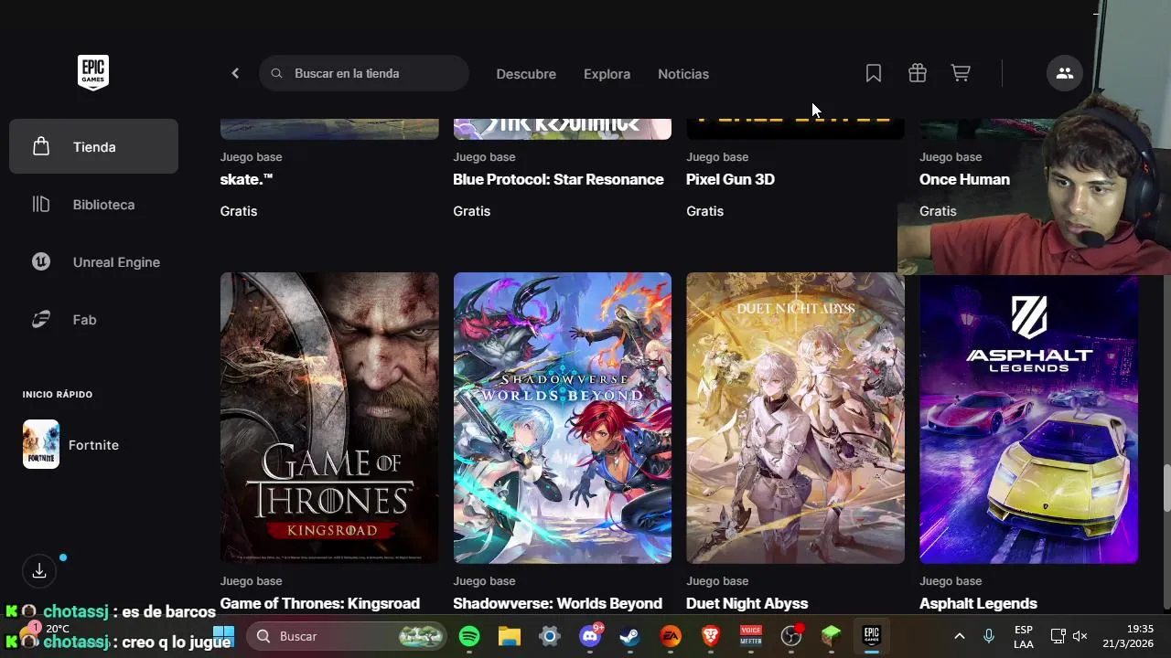Open Brave browser from taskbar
Image resolution: width=1171 pixels, height=658 pixels.
(711, 635)
